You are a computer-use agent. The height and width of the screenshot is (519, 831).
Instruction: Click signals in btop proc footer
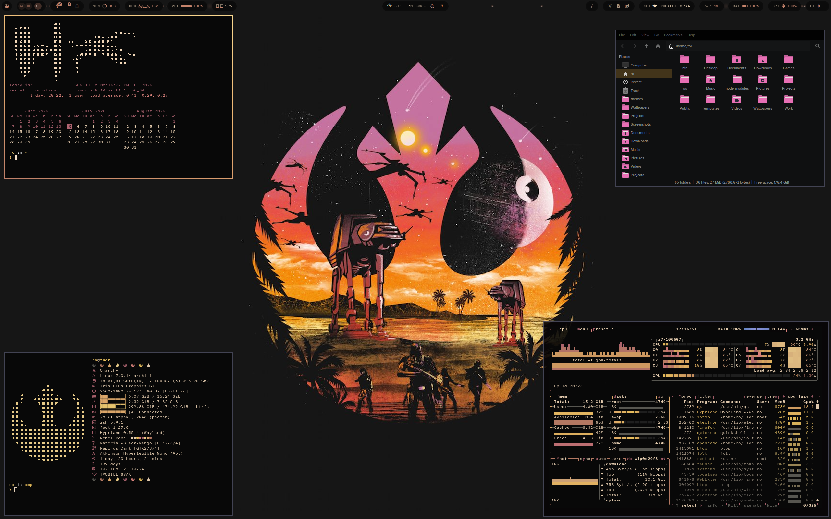[753, 506]
